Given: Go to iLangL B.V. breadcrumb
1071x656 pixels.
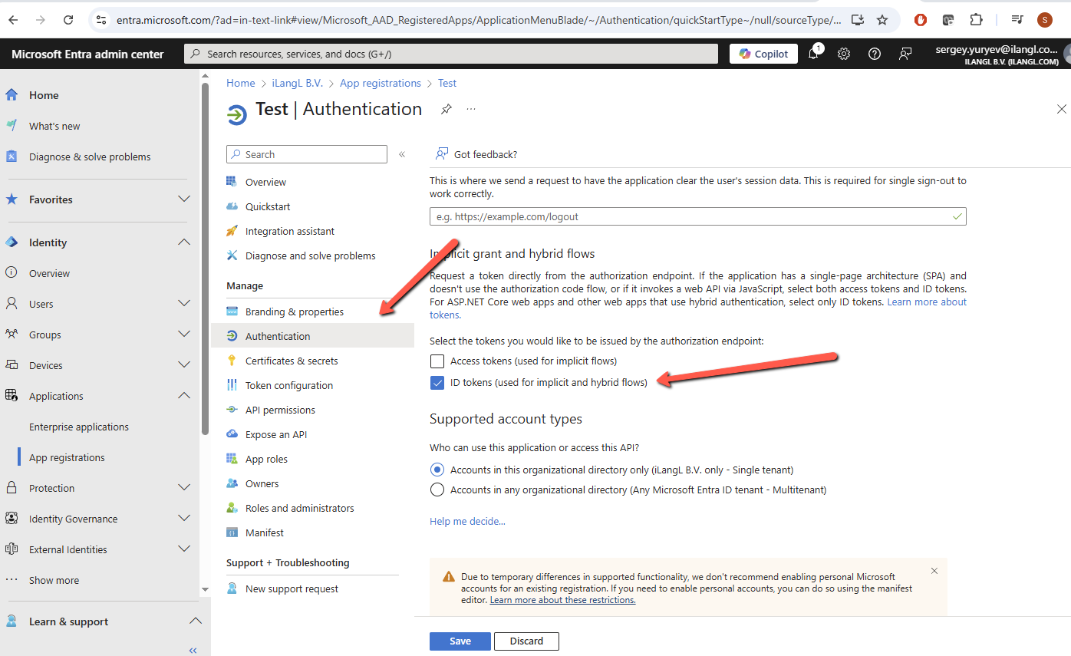Looking at the screenshot, I should coord(298,83).
